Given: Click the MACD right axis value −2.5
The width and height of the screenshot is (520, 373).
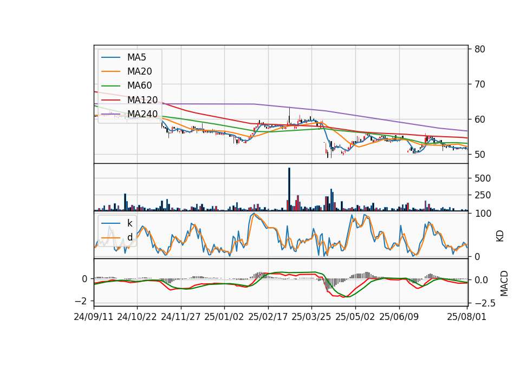Looking at the screenshot, I should (x=485, y=303).
